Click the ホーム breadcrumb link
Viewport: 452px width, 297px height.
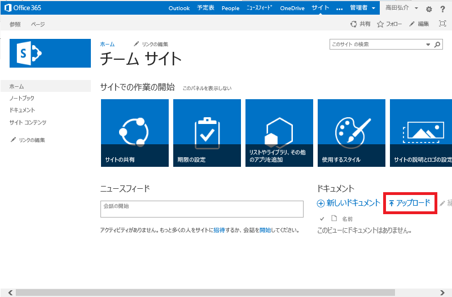pos(107,44)
